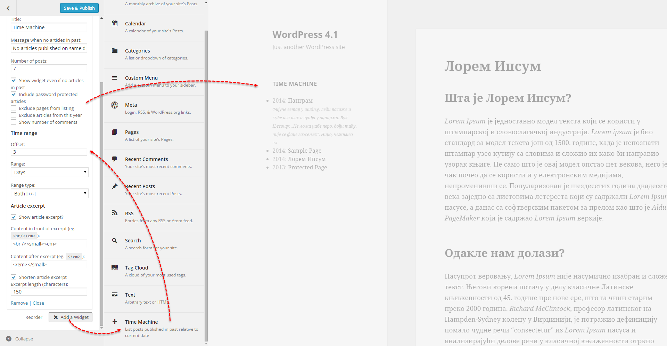Viewport: 667px width, 346px height.
Task: Click the Search magnifier icon
Action: pos(115,240)
